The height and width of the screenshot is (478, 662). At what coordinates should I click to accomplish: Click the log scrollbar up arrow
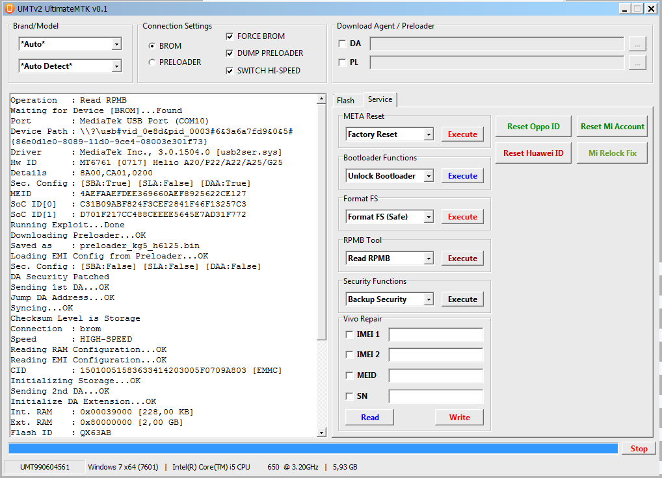pyautogui.click(x=321, y=99)
